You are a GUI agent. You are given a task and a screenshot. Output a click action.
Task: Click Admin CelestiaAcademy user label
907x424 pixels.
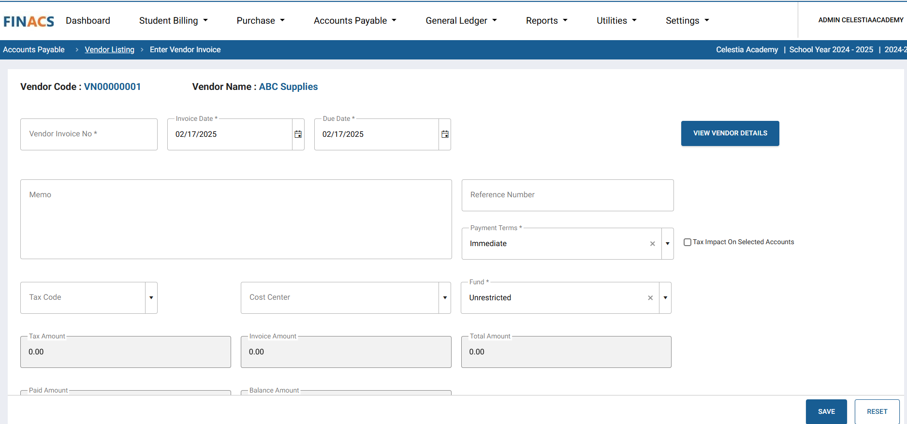point(861,20)
